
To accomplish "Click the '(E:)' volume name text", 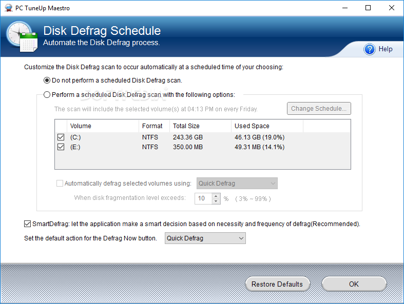I will point(75,147).
